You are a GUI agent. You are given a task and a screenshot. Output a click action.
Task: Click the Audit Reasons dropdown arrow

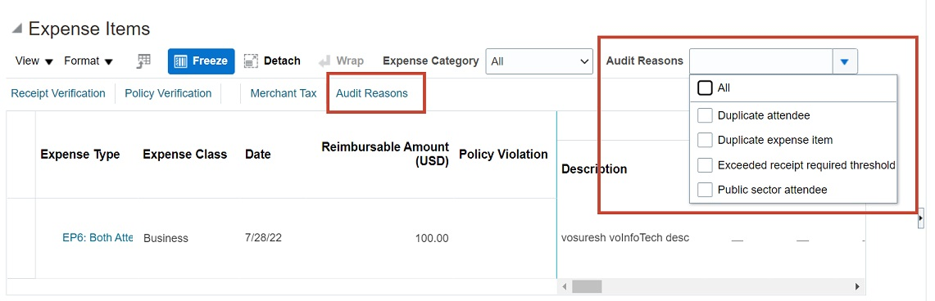844,61
